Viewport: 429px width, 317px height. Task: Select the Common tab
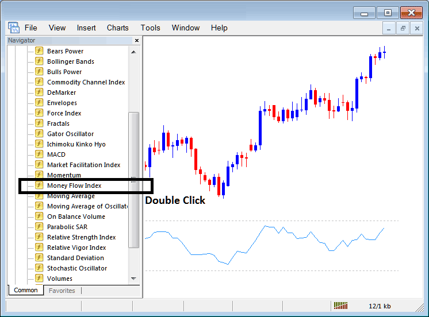pyautogui.click(x=26, y=290)
